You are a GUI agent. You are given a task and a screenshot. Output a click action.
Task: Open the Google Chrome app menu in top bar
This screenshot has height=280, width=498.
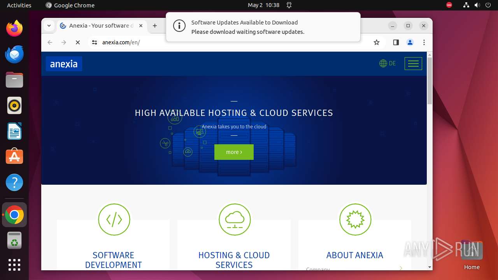point(70,5)
